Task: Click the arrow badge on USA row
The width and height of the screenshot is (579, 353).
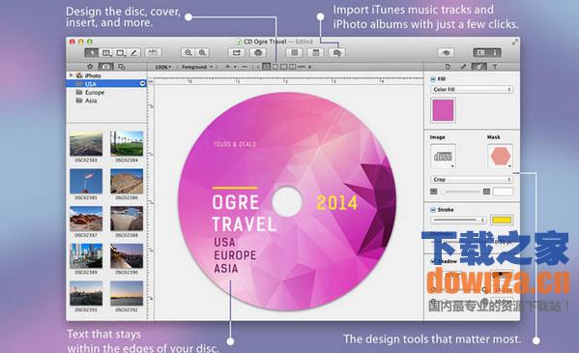Action: tap(142, 84)
